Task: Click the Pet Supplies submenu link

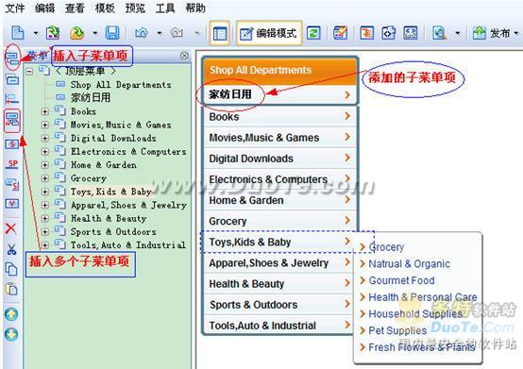Action: click(x=397, y=330)
